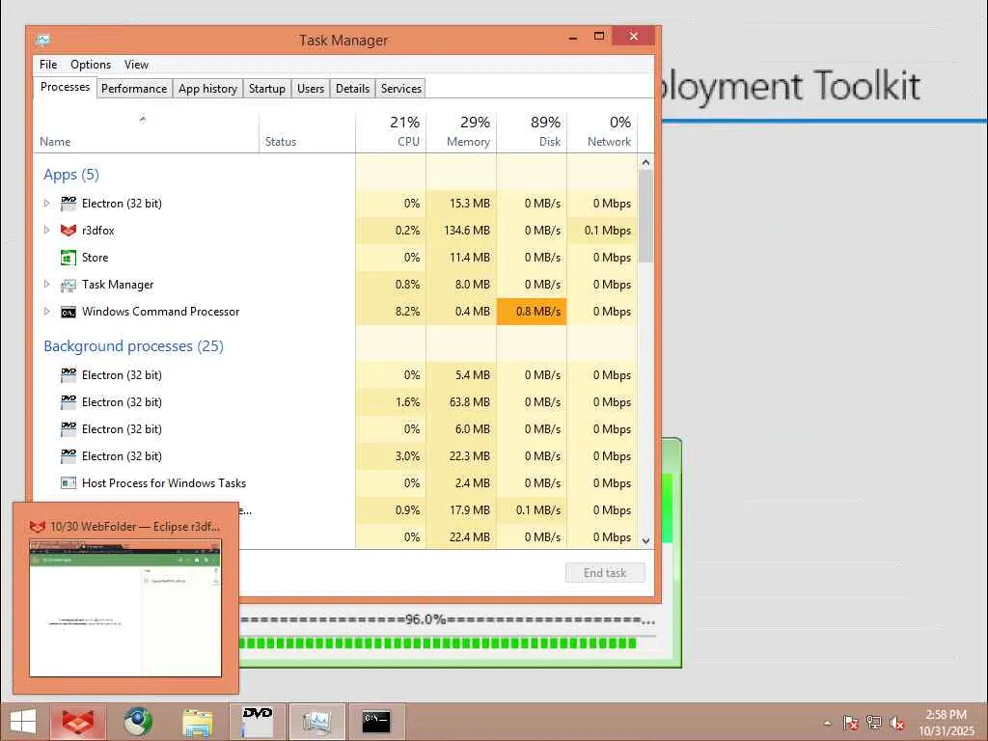
Task: Click the 8.2% CPU cell
Action: [x=391, y=312]
